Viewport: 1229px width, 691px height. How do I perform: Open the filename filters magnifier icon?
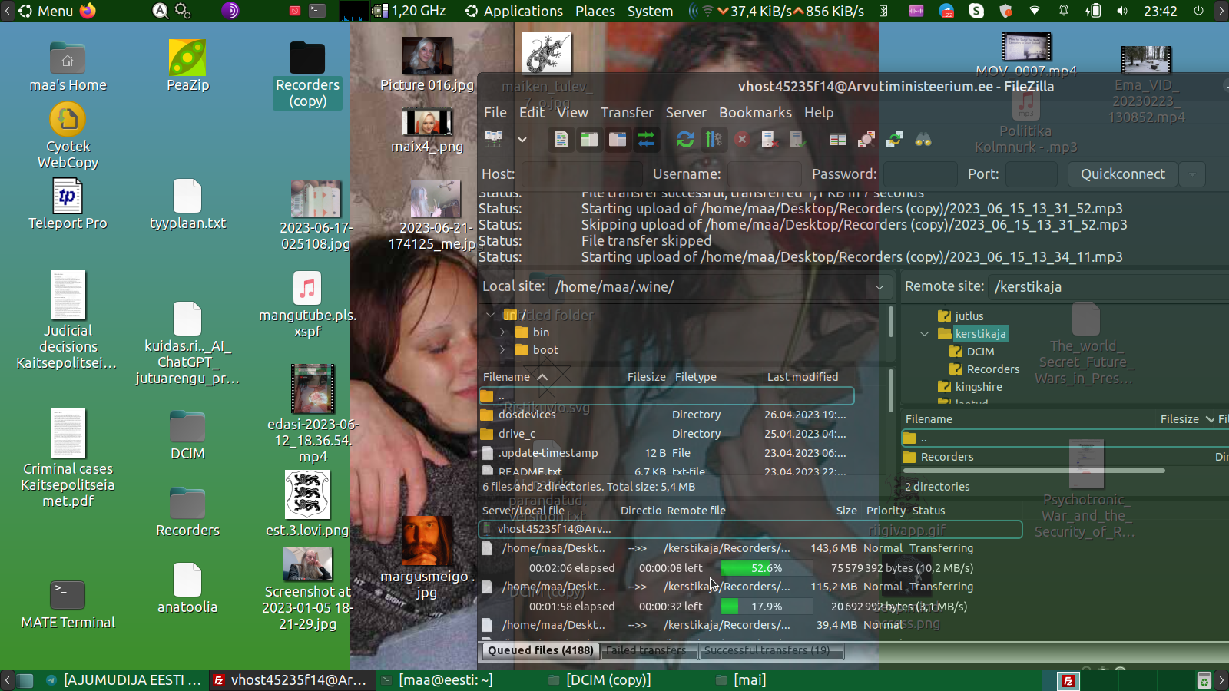(x=866, y=139)
